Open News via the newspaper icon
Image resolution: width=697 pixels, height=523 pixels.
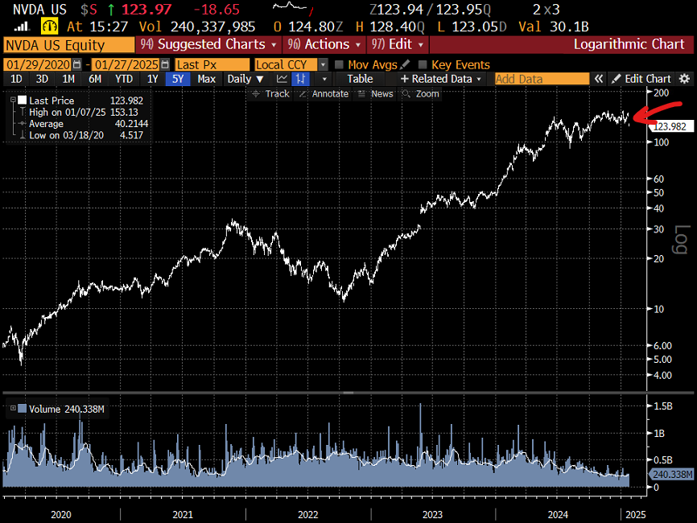tap(360, 93)
